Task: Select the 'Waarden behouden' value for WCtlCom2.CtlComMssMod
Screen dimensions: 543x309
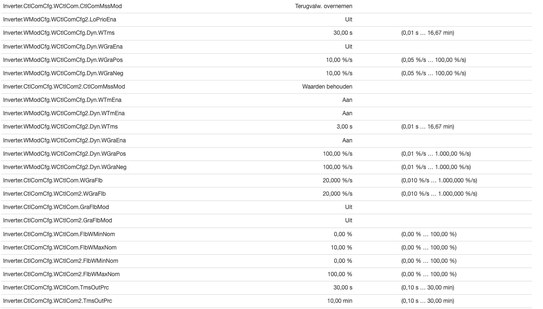Action: point(327,87)
